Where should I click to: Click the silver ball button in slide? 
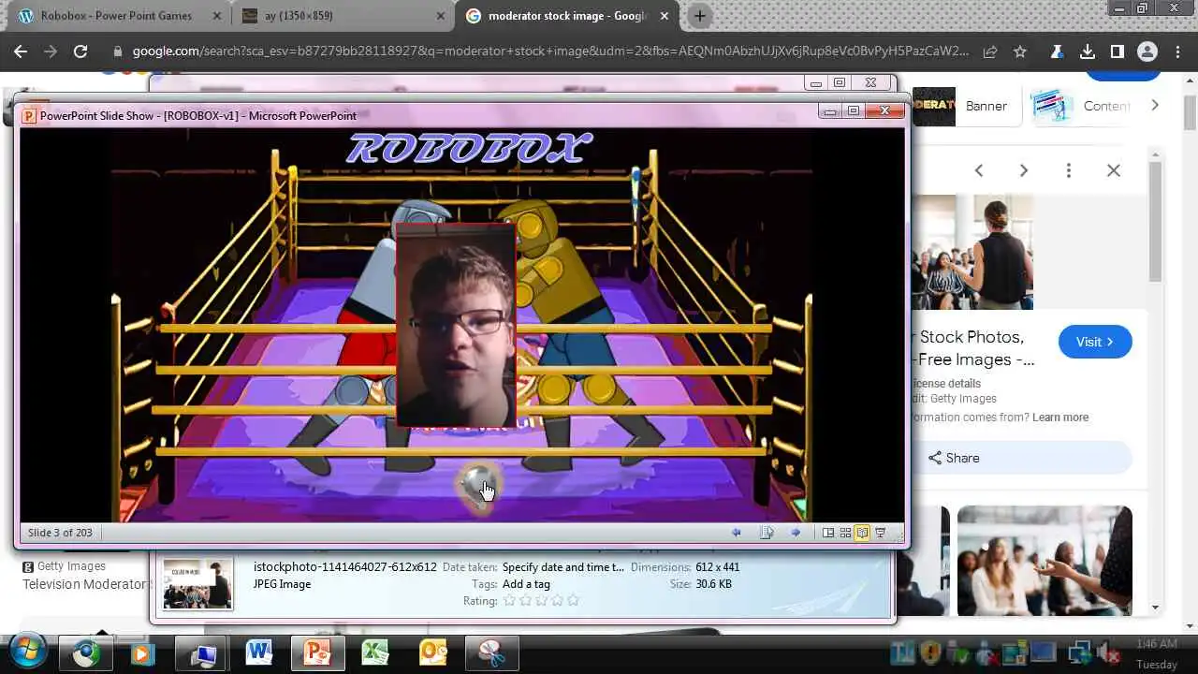coord(480,485)
